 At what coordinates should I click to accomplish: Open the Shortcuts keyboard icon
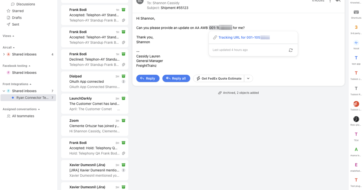(x=356, y=12)
